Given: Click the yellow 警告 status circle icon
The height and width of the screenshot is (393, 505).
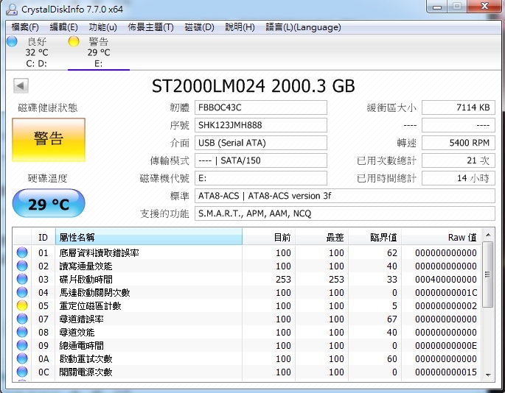Looking at the screenshot, I should click(x=74, y=41).
